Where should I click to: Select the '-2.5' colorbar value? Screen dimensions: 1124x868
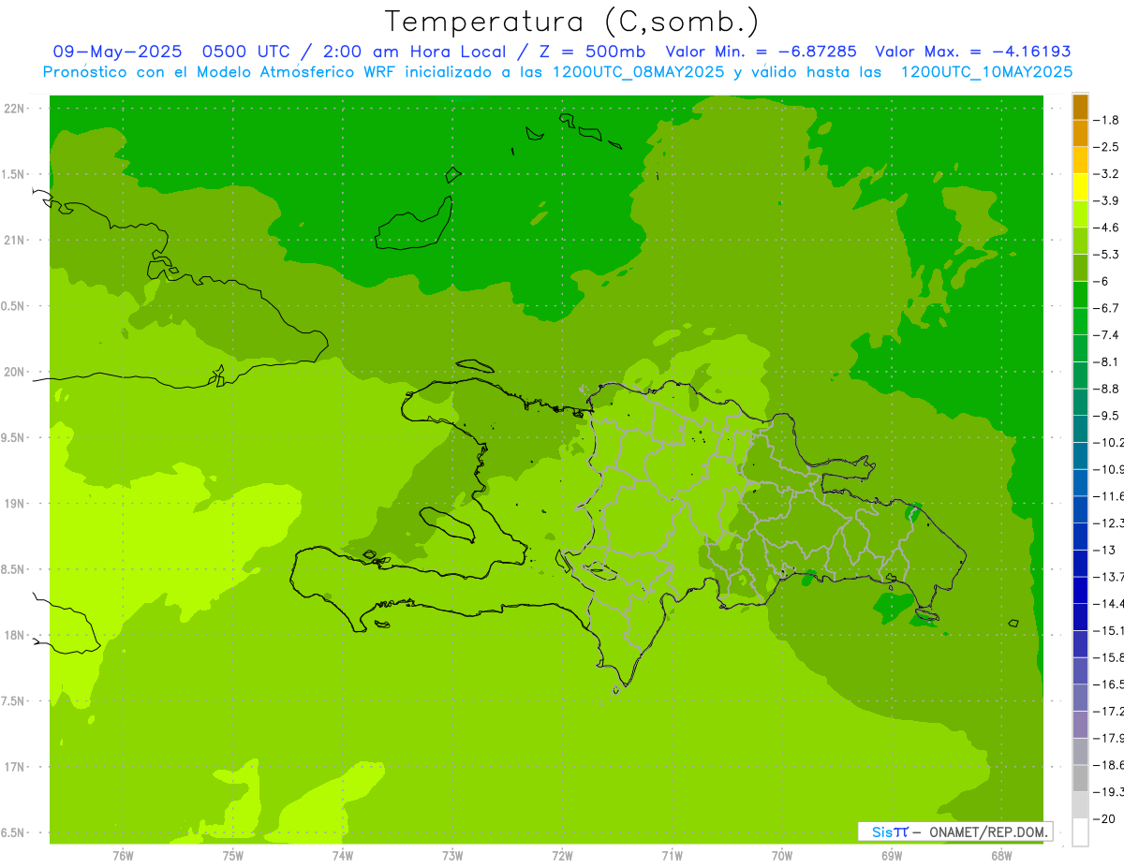pos(1108,147)
